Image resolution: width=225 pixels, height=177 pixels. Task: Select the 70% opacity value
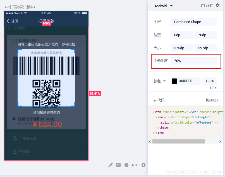(x=193, y=61)
